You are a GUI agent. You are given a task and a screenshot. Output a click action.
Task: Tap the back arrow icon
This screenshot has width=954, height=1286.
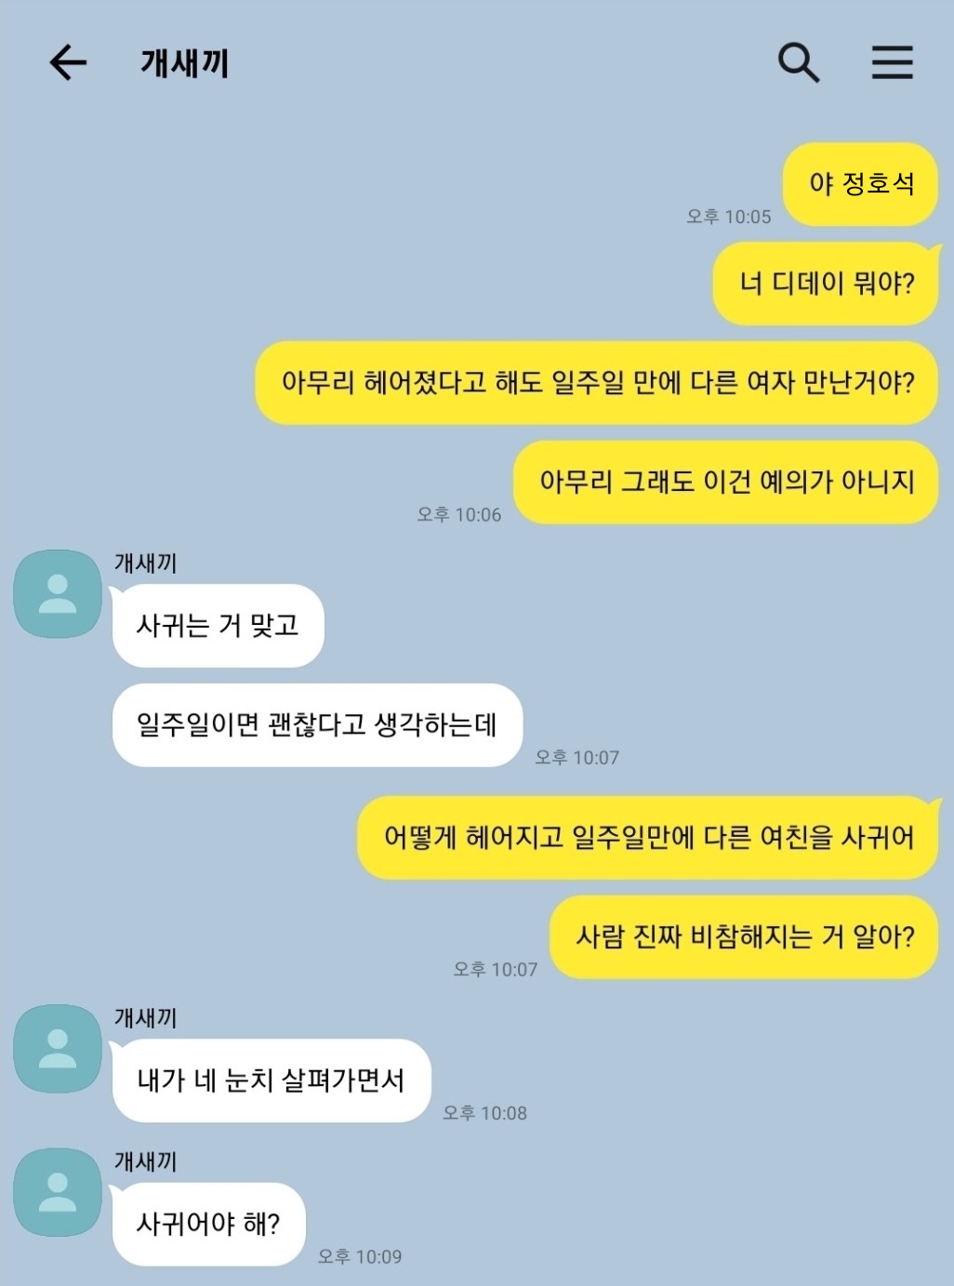pos(68,63)
